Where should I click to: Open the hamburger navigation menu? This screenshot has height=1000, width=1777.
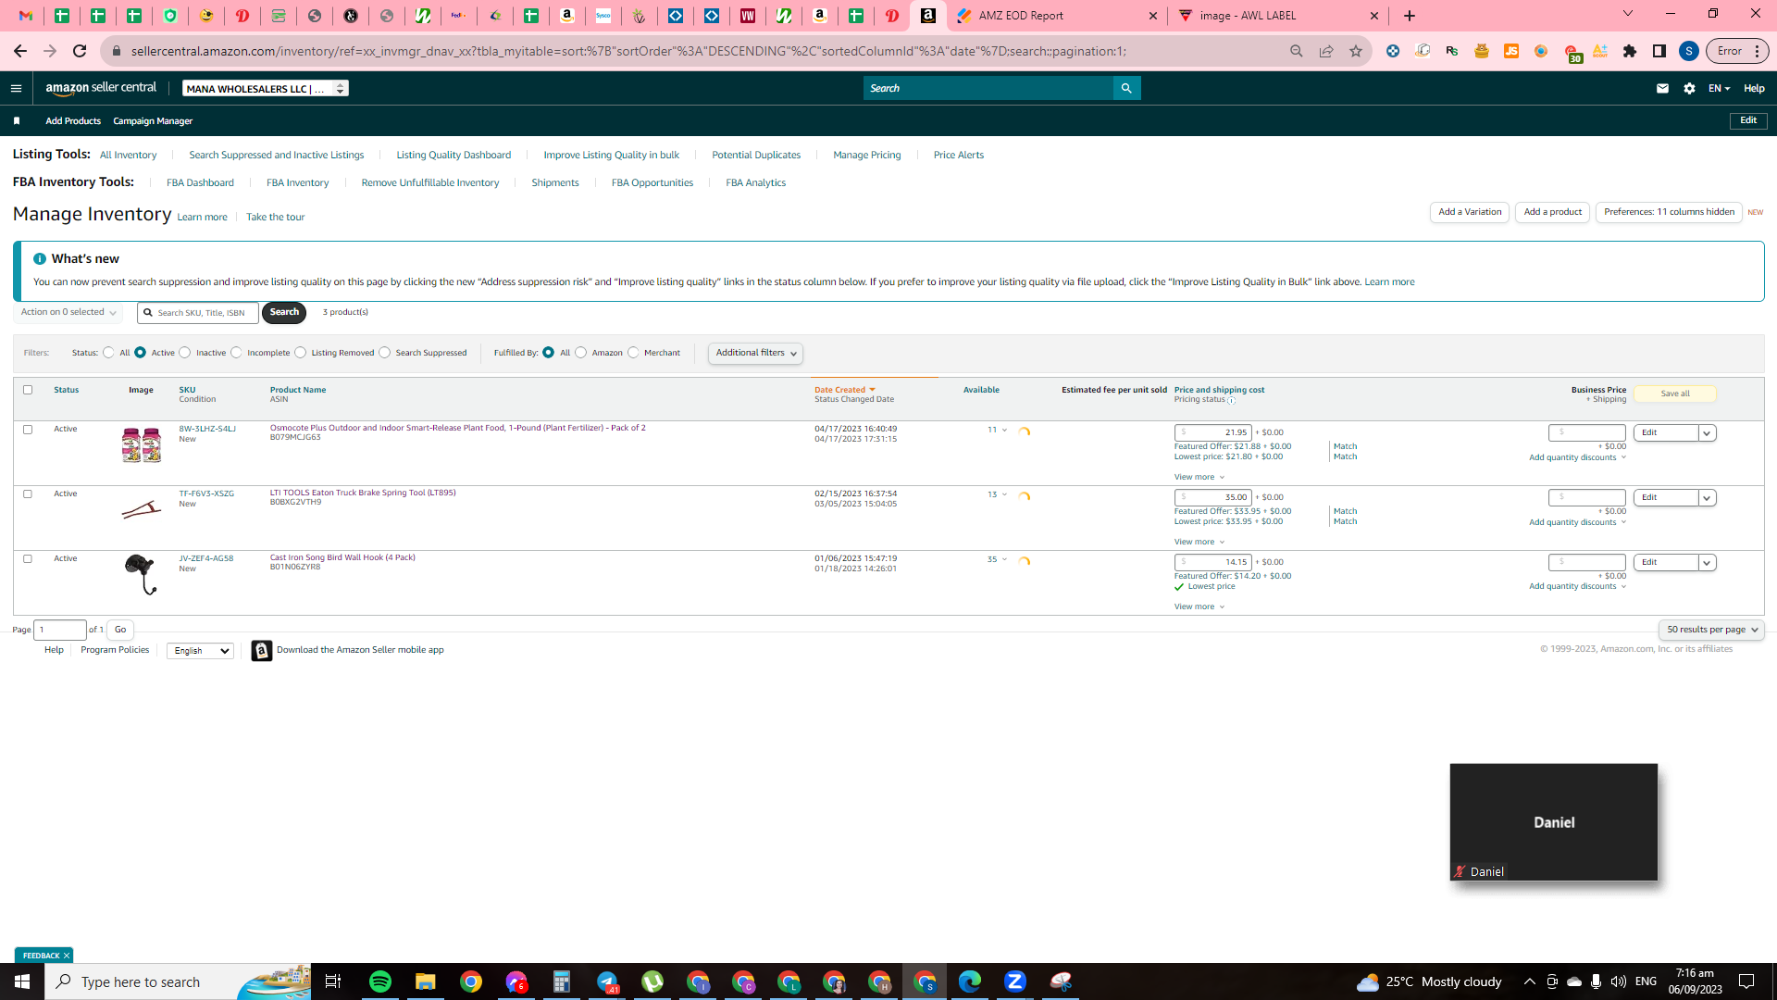tap(16, 89)
